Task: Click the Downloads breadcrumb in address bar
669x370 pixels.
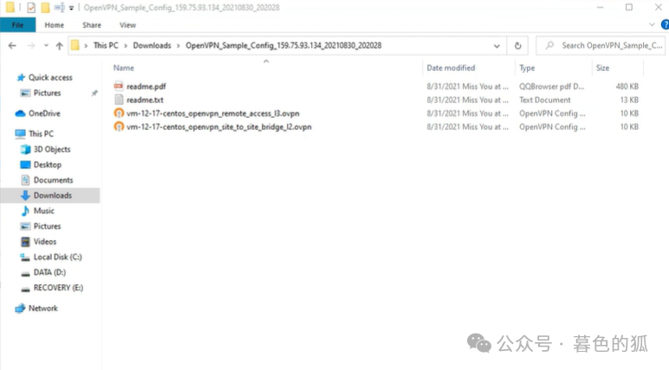Action: (152, 45)
